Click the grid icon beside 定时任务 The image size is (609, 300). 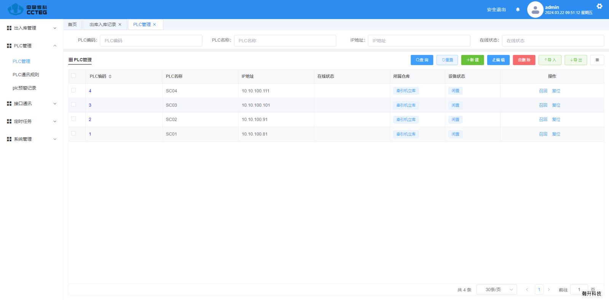tap(9, 121)
